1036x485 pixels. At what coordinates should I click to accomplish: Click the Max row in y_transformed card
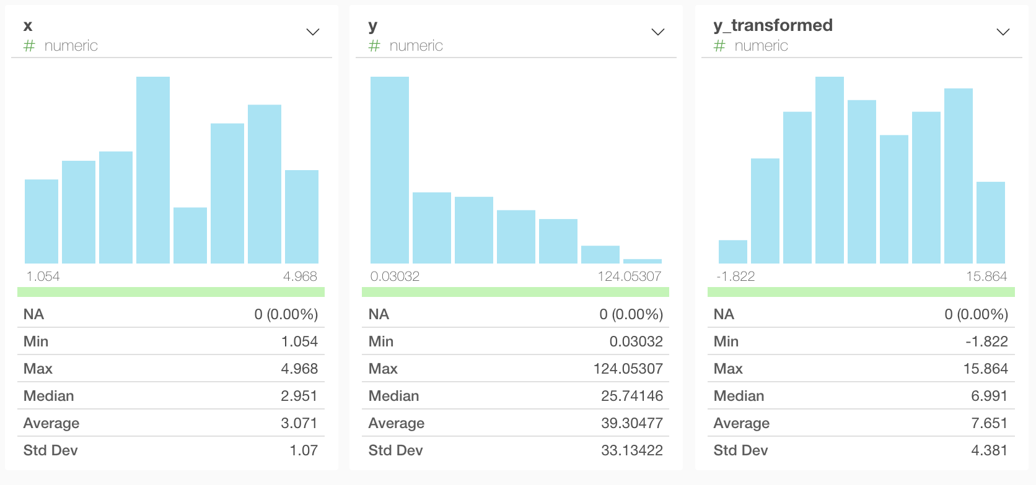(x=861, y=369)
